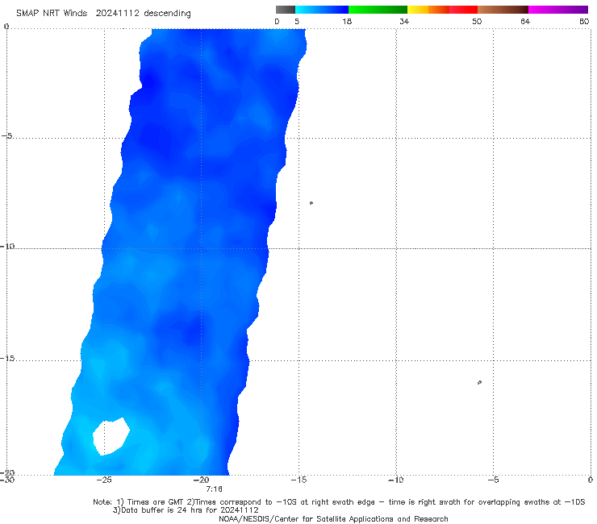Click the latitude axis label '-10' on left
597x524 pixels.
click(x=7, y=246)
